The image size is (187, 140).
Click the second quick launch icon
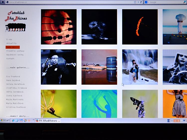click(17, 120)
